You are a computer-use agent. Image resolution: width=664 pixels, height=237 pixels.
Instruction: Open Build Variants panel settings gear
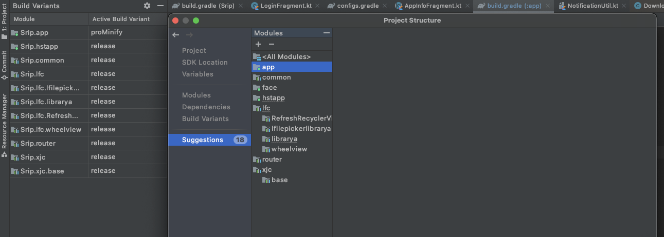coord(147,6)
